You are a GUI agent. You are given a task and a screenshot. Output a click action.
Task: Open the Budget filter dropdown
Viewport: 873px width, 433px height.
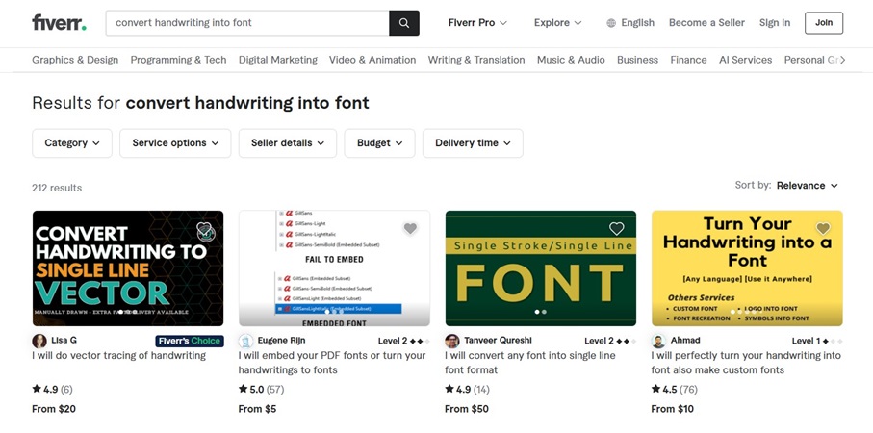click(x=379, y=143)
